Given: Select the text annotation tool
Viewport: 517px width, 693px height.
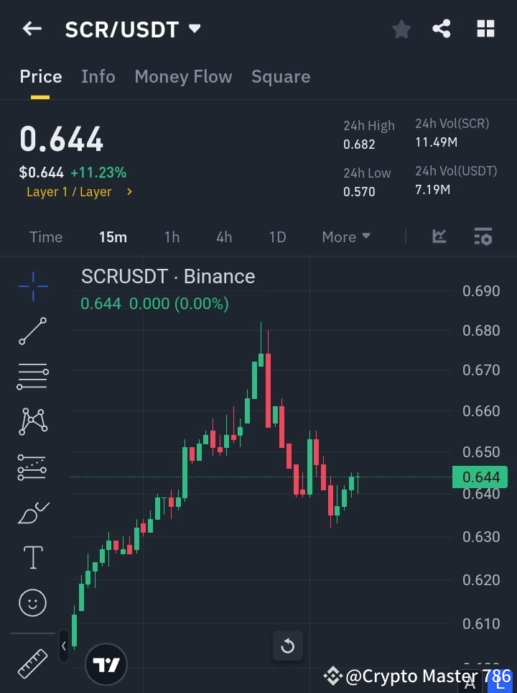Looking at the screenshot, I should coord(32,557).
